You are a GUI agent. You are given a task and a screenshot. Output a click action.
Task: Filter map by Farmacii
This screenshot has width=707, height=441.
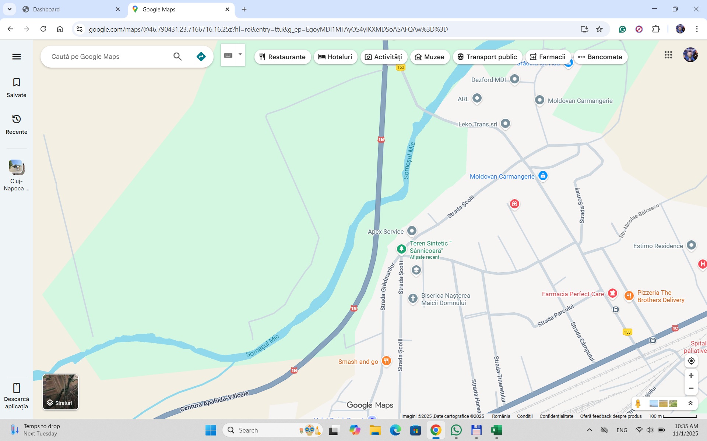pos(548,57)
